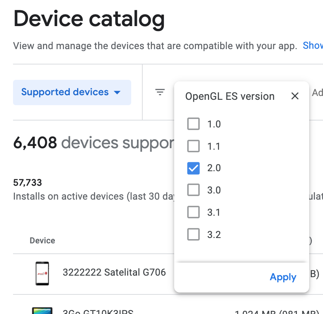Image resolution: width=323 pixels, height=314 pixels.
Task: Open the 3222222 Satelital G706 device row
Action: 114,273
